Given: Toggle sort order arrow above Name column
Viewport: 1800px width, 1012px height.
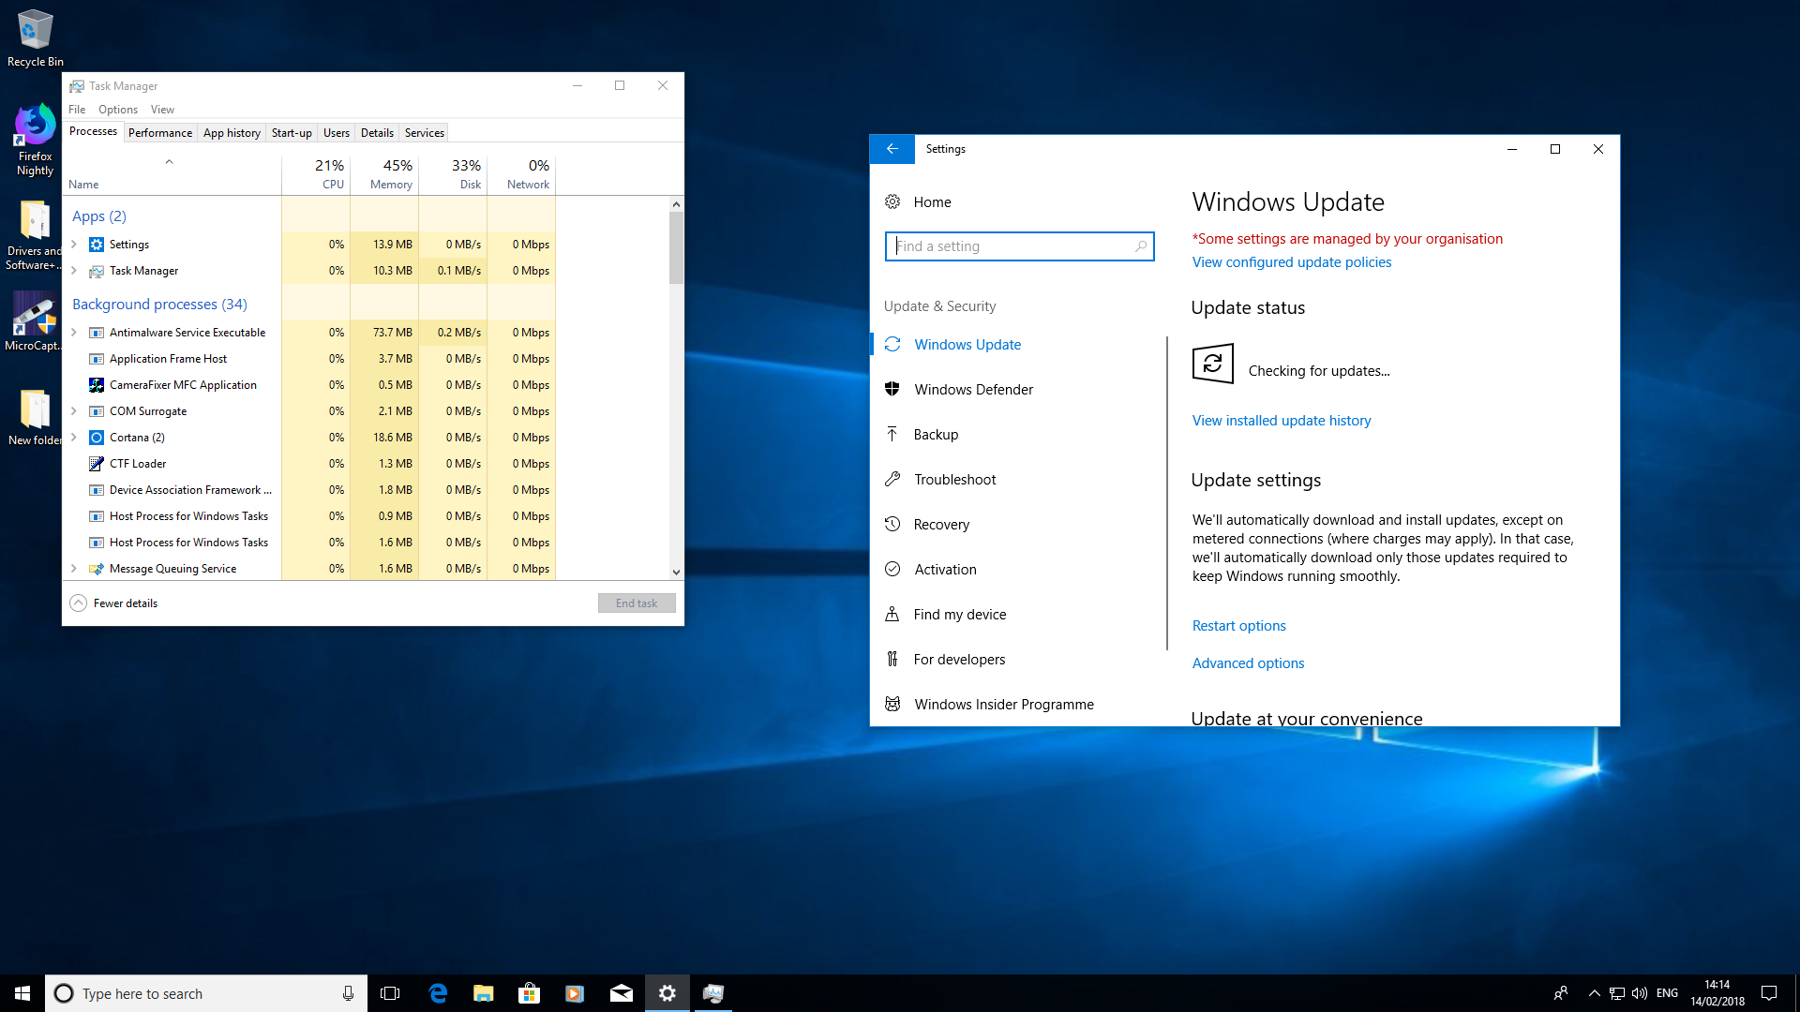Looking at the screenshot, I should point(170,162).
